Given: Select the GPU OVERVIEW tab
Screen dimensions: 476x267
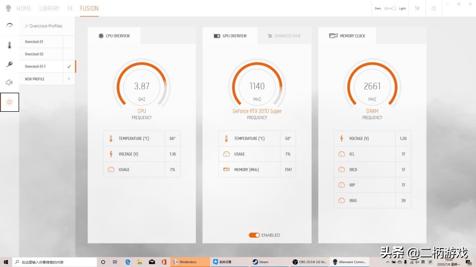Looking at the screenshot, I should point(230,36).
